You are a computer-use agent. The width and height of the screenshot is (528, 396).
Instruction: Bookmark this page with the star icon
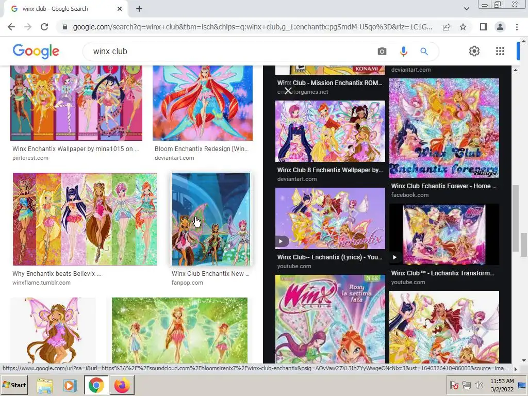(x=463, y=27)
